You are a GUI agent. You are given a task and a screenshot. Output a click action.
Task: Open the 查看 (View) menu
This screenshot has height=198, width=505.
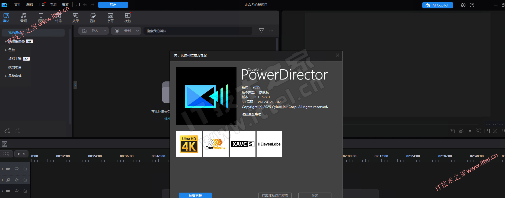point(53,5)
